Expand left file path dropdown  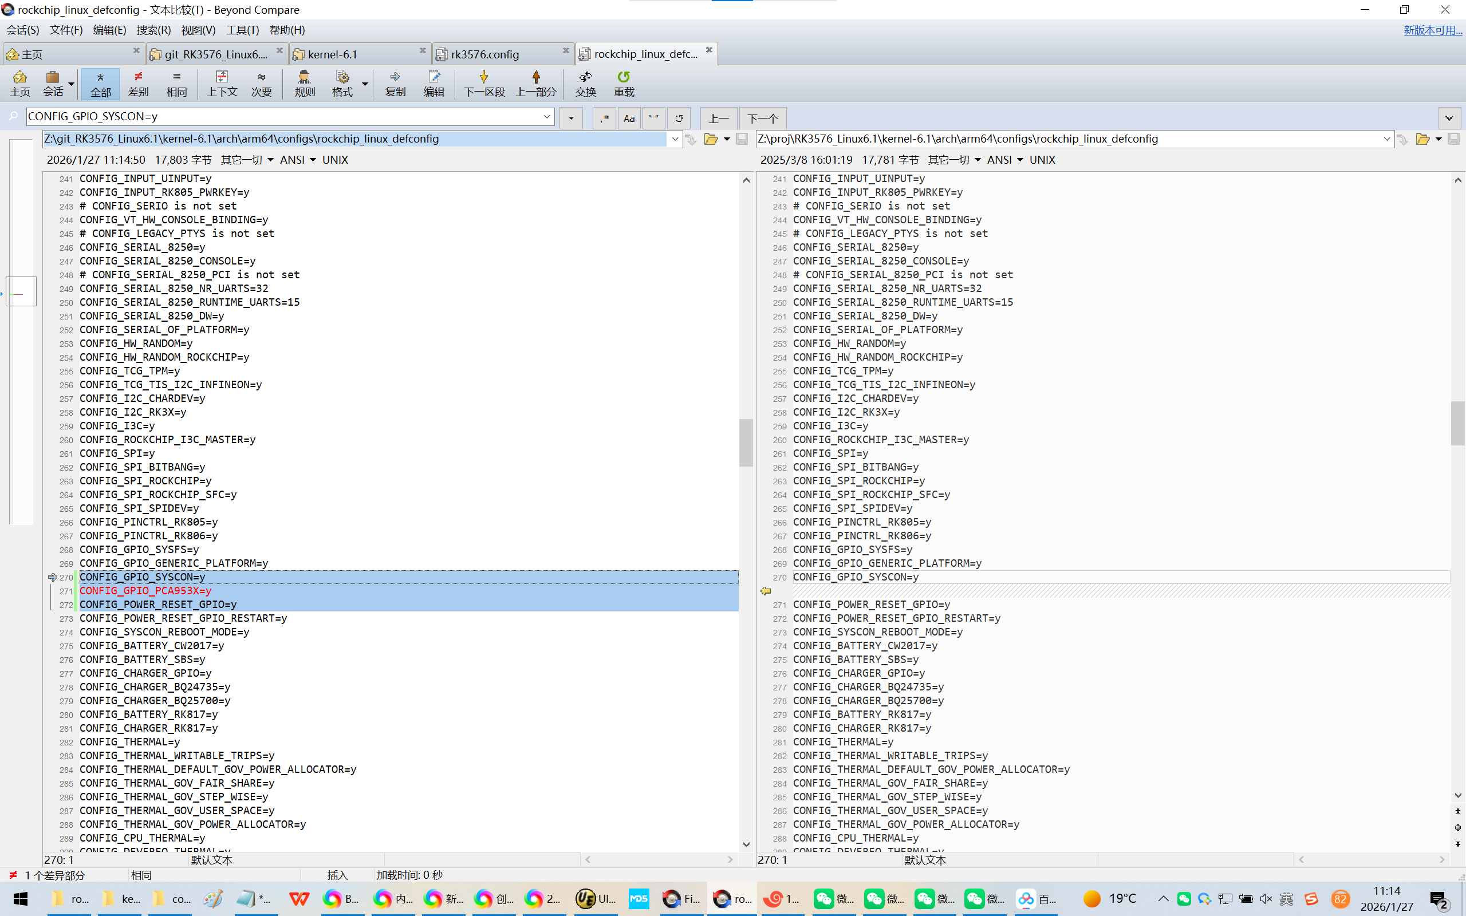pos(675,139)
